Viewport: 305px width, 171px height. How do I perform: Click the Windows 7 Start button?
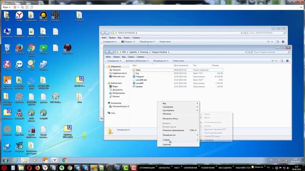click(x=5, y=161)
